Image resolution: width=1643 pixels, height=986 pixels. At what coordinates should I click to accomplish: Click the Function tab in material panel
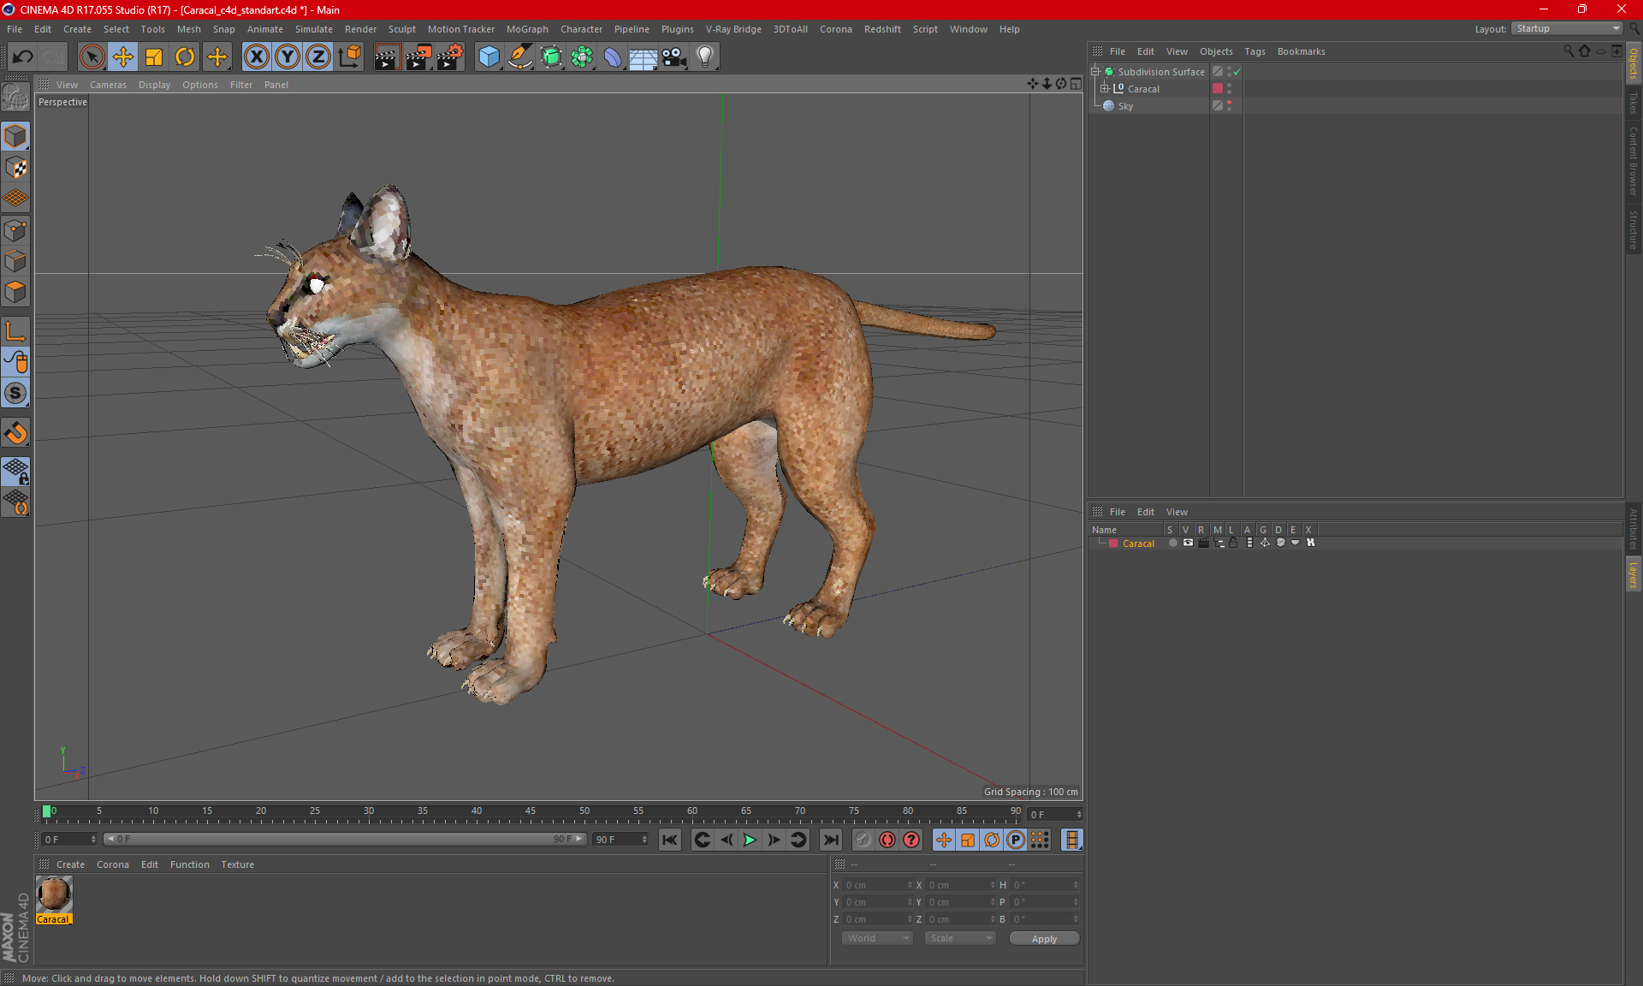point(189,864)
